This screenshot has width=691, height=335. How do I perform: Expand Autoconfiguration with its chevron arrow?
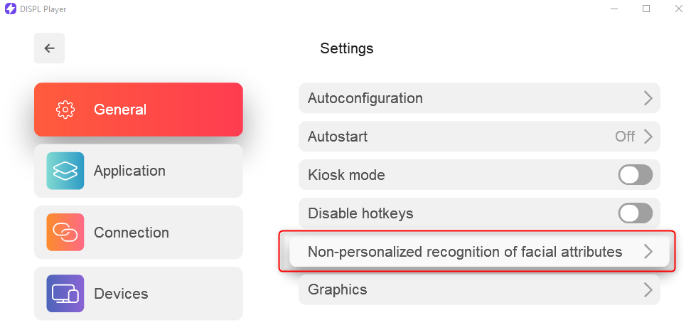pos(648,98)
